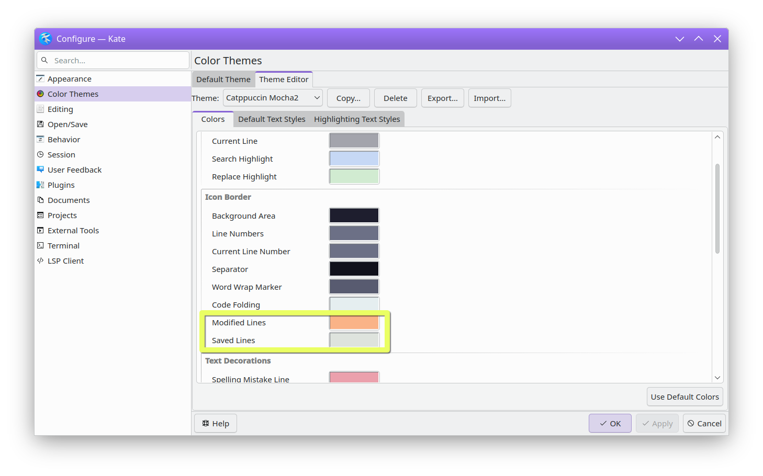763x476 pixels.
Task: Open the Default Text Styles tab
Action: pos(272,119)
